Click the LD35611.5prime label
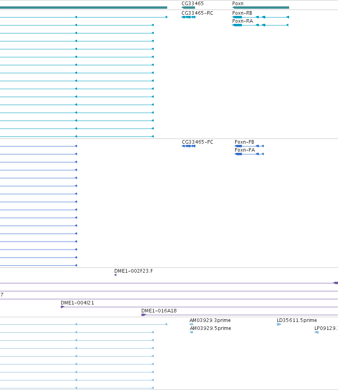Viewport: 338px width, 390px height. [x=297, y=320]
